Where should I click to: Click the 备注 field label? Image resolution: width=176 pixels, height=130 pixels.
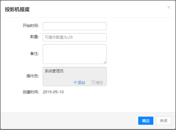pos(34,54)
